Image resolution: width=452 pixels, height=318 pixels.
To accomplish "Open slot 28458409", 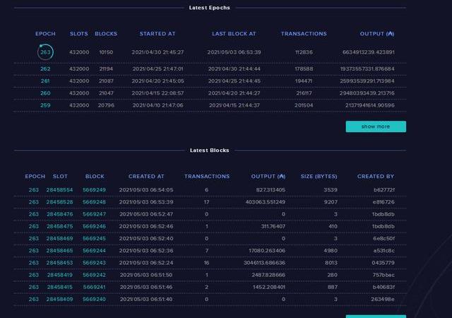I will 59,300.
